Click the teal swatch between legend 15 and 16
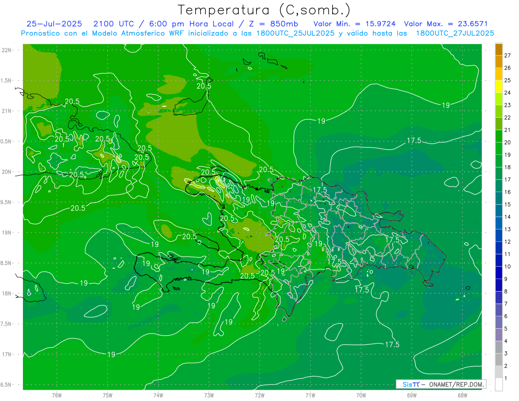519x401 pixels. [x=499, y=198]
